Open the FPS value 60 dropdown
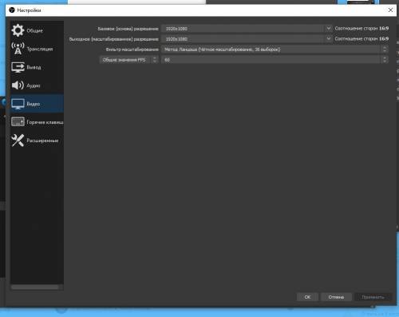Image resolution: width=399 pixels, height=317 pixels. pyautogui.click(x=275, y=60)
